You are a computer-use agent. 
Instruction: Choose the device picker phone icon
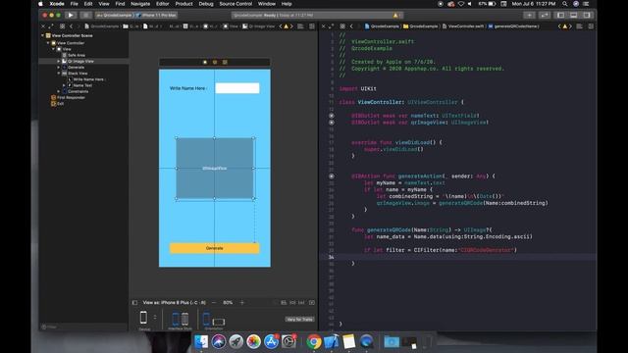coord(143,318)
